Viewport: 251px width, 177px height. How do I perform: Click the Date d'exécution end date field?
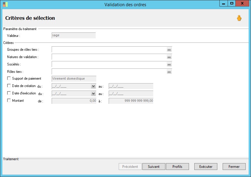click(x=131, y=94)
